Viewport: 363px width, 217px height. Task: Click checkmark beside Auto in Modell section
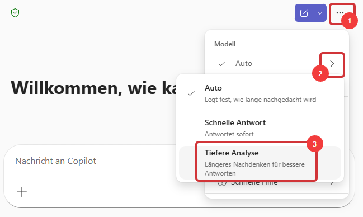[x=222, y=63]
